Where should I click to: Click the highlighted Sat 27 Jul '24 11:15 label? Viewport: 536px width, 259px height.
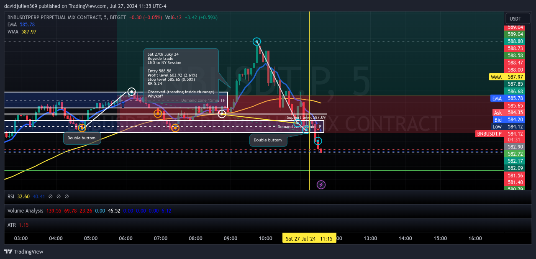pos(309,238)
